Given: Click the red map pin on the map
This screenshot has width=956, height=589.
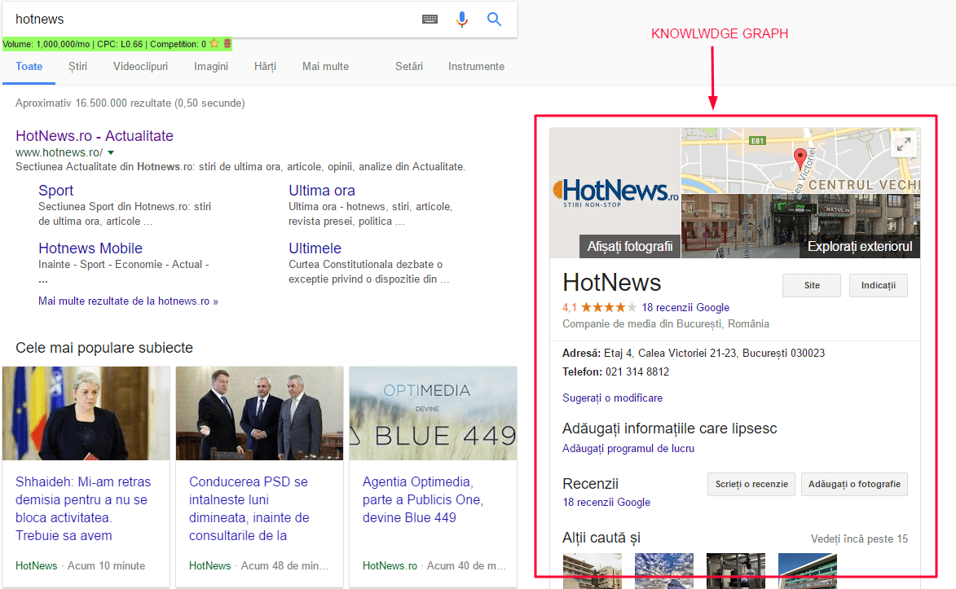Looking at the screenshot, I should 800,159.
